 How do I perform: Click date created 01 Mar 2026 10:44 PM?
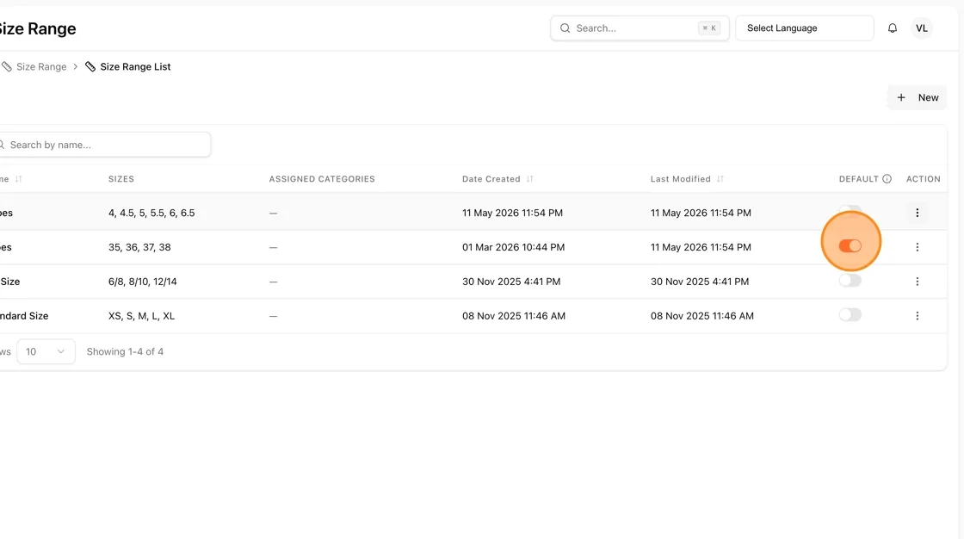click(513, 247)
